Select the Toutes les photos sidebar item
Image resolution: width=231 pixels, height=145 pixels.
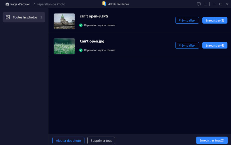(x=24, y=17)
